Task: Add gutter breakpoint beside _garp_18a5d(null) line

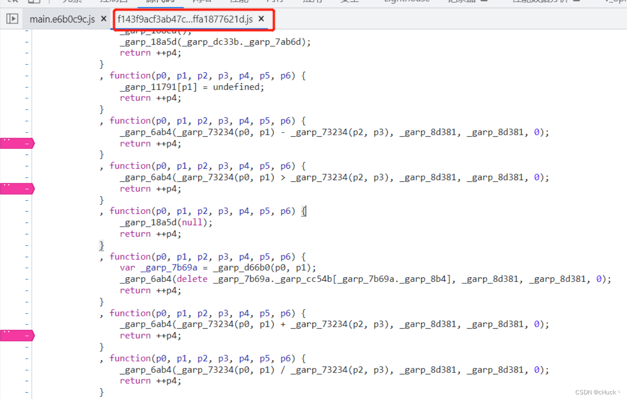Action: pyautogui.click(x=26, y=223)
